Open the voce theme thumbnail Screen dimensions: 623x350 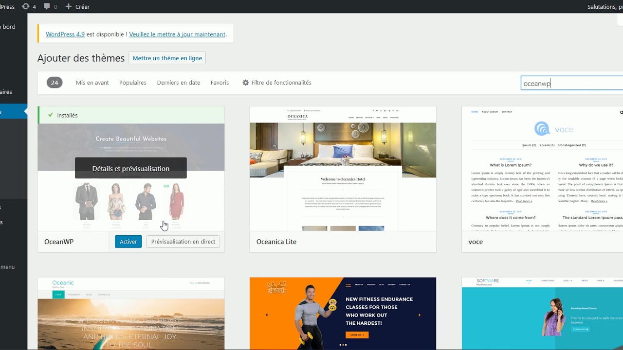pos(542,169)
